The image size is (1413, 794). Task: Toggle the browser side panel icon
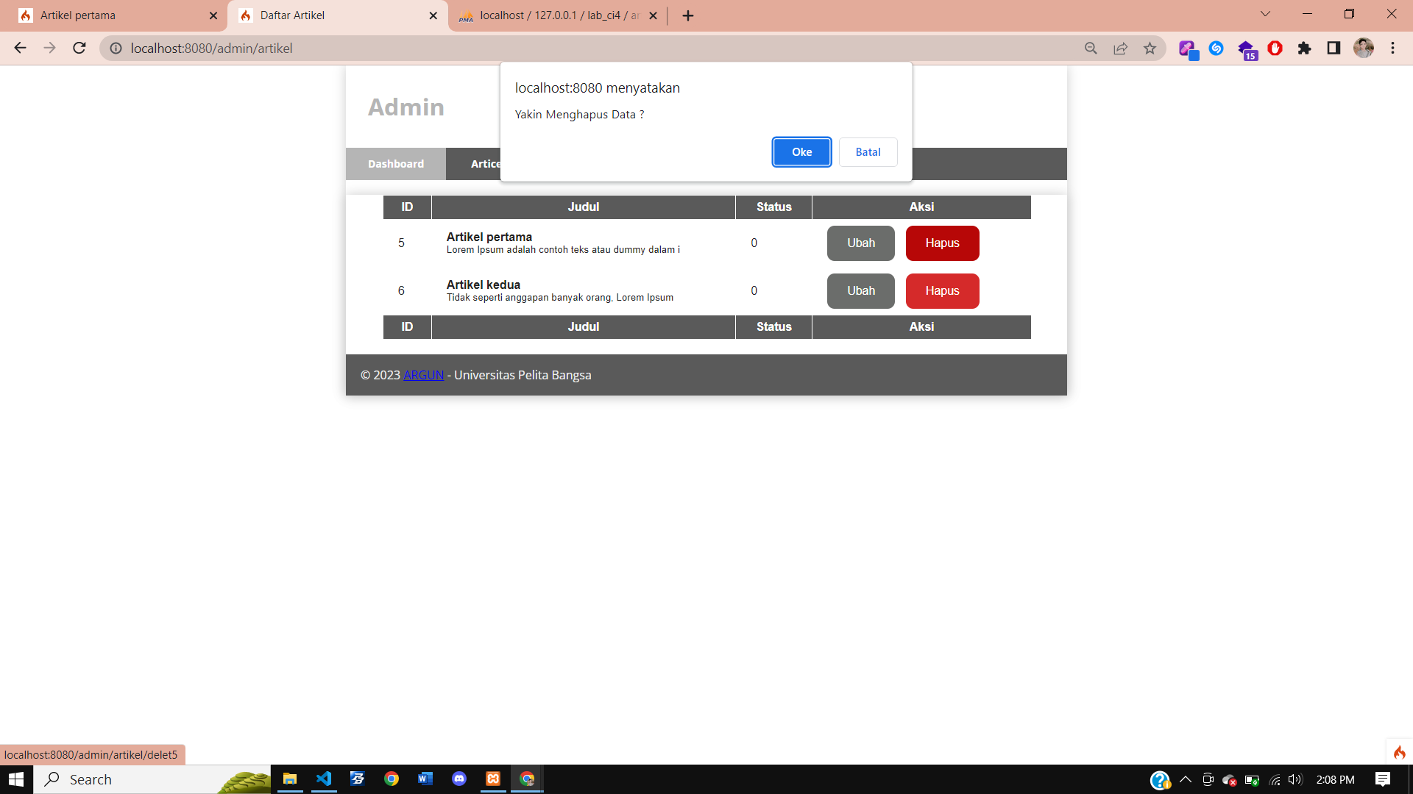[1334, 49]
